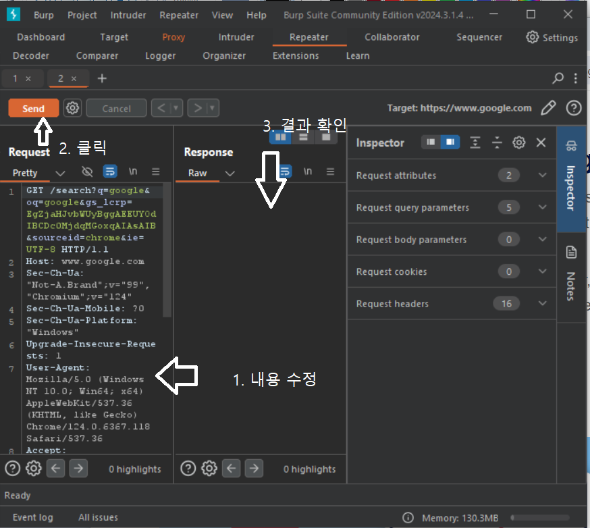Go to the next Request search match
590x528 pixels.
pos(78,469)
